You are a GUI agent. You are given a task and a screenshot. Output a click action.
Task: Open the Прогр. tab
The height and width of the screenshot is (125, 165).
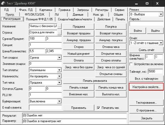coord(10,14)
